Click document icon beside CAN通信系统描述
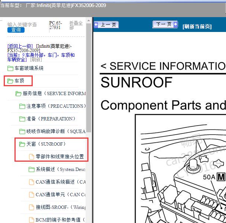Viewport: 226px width, 223px height. click(x=32, y=182)
